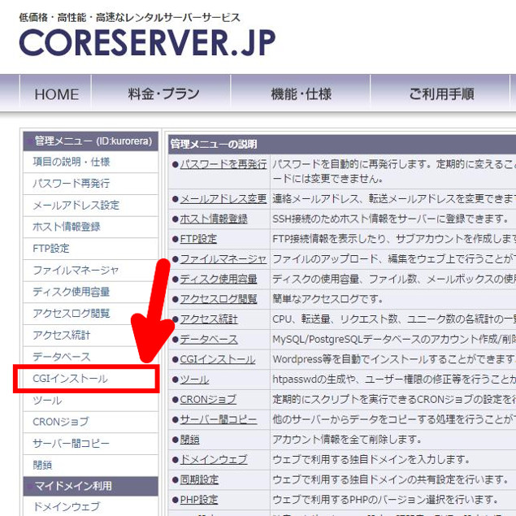The height and width of the screenshot is (516, 516).
Task: Click the ツール table link
Action: pyautogui.click(x=194, y=379)
